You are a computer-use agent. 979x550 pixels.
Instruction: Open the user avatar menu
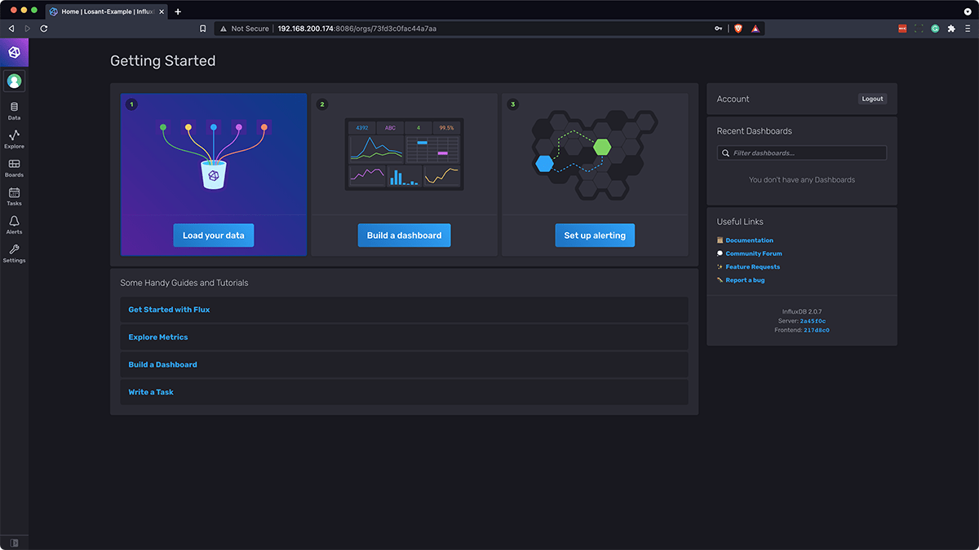coord(14,81)
